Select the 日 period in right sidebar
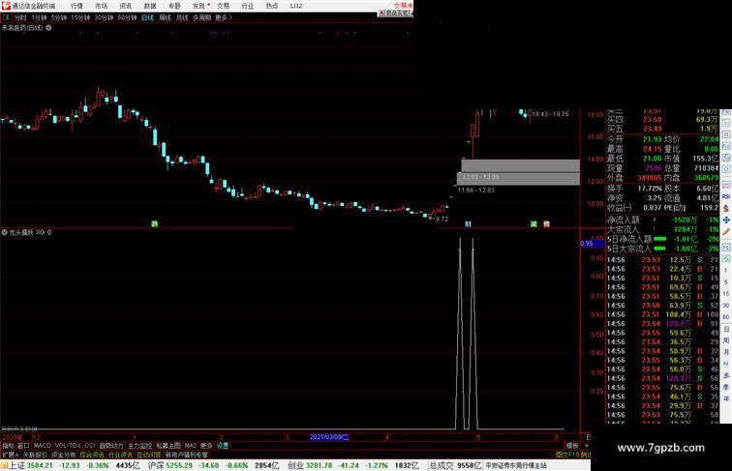The width and height of the screenshot is (732, 471). (x=726, y=329)
